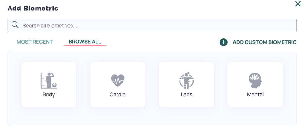Screen dimensions: 303x128
Task: Click the Labs label text
Action: pyautogui.click(x=186, y=95)
